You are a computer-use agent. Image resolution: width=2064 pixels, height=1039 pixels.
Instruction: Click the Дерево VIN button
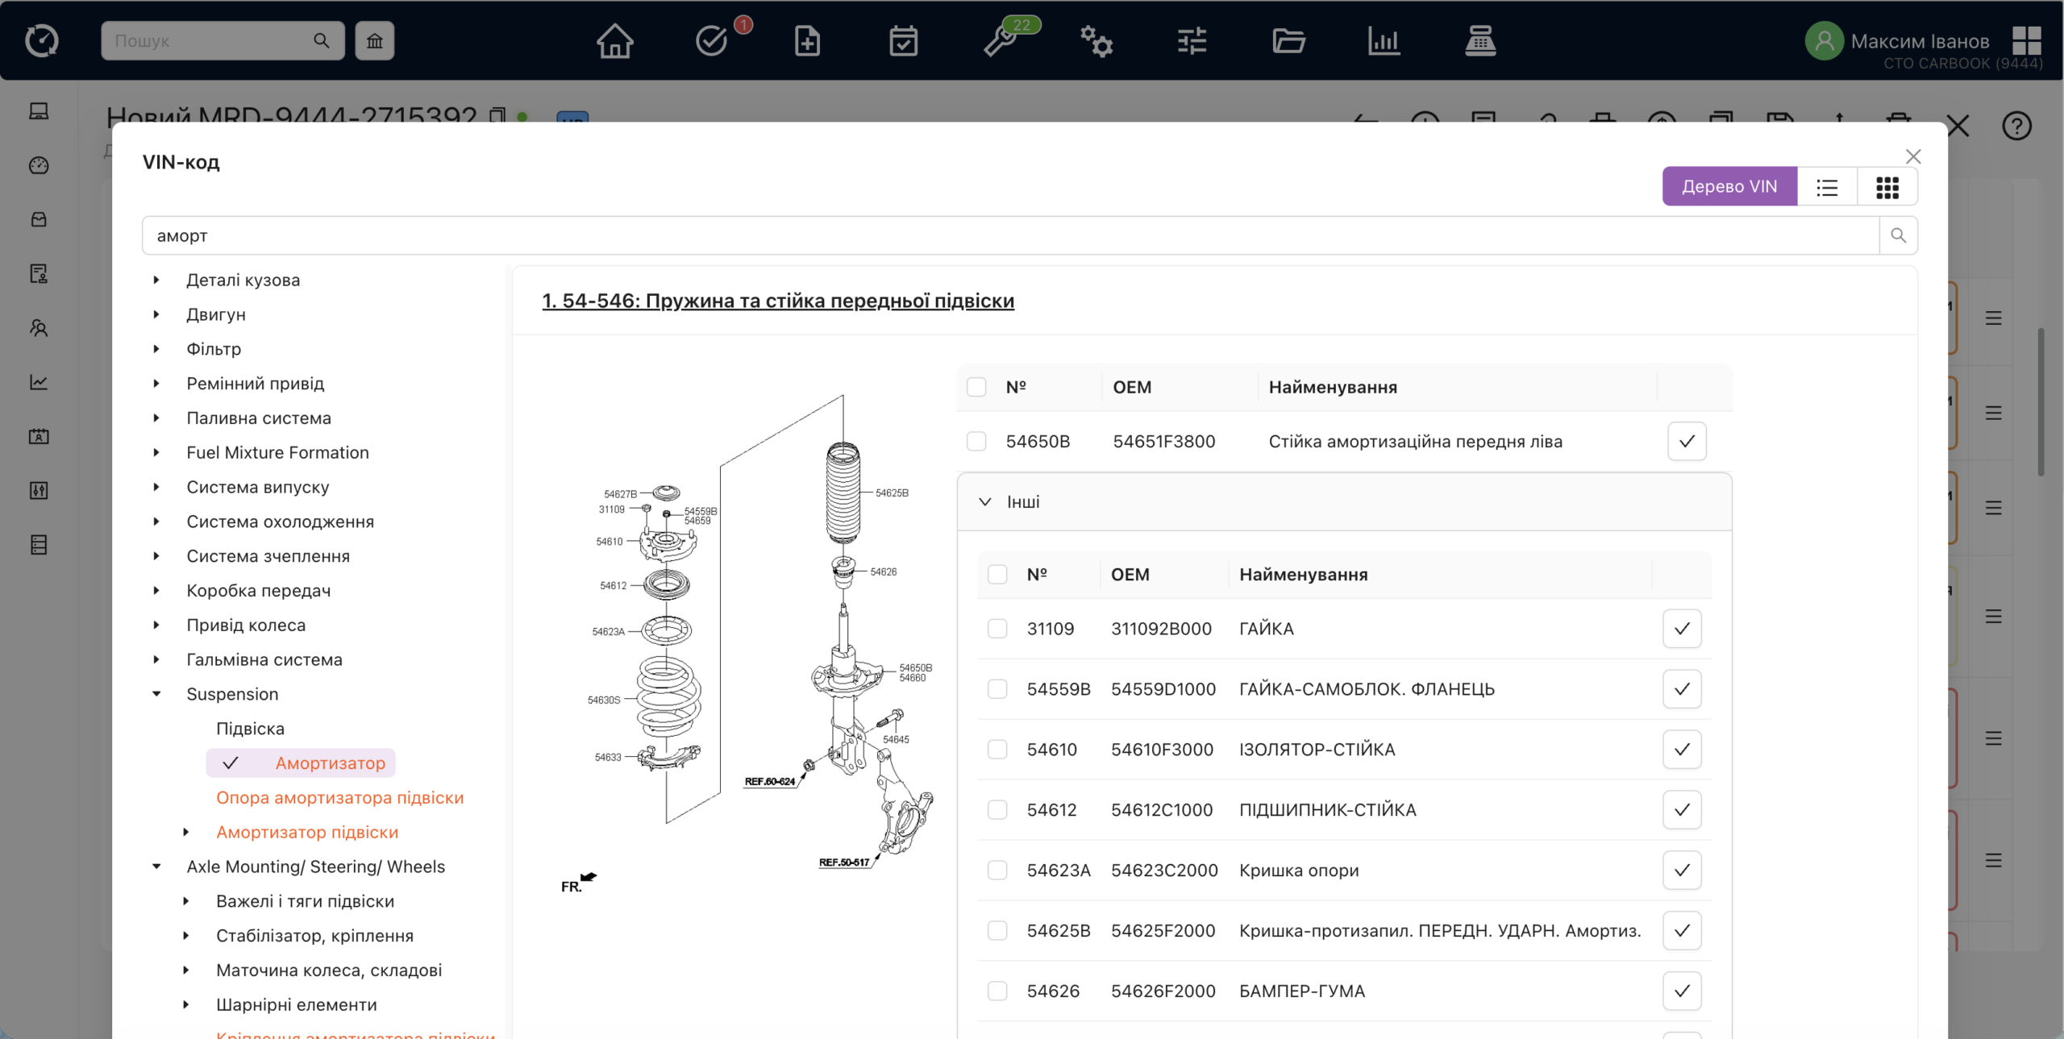pos(1729,187)
